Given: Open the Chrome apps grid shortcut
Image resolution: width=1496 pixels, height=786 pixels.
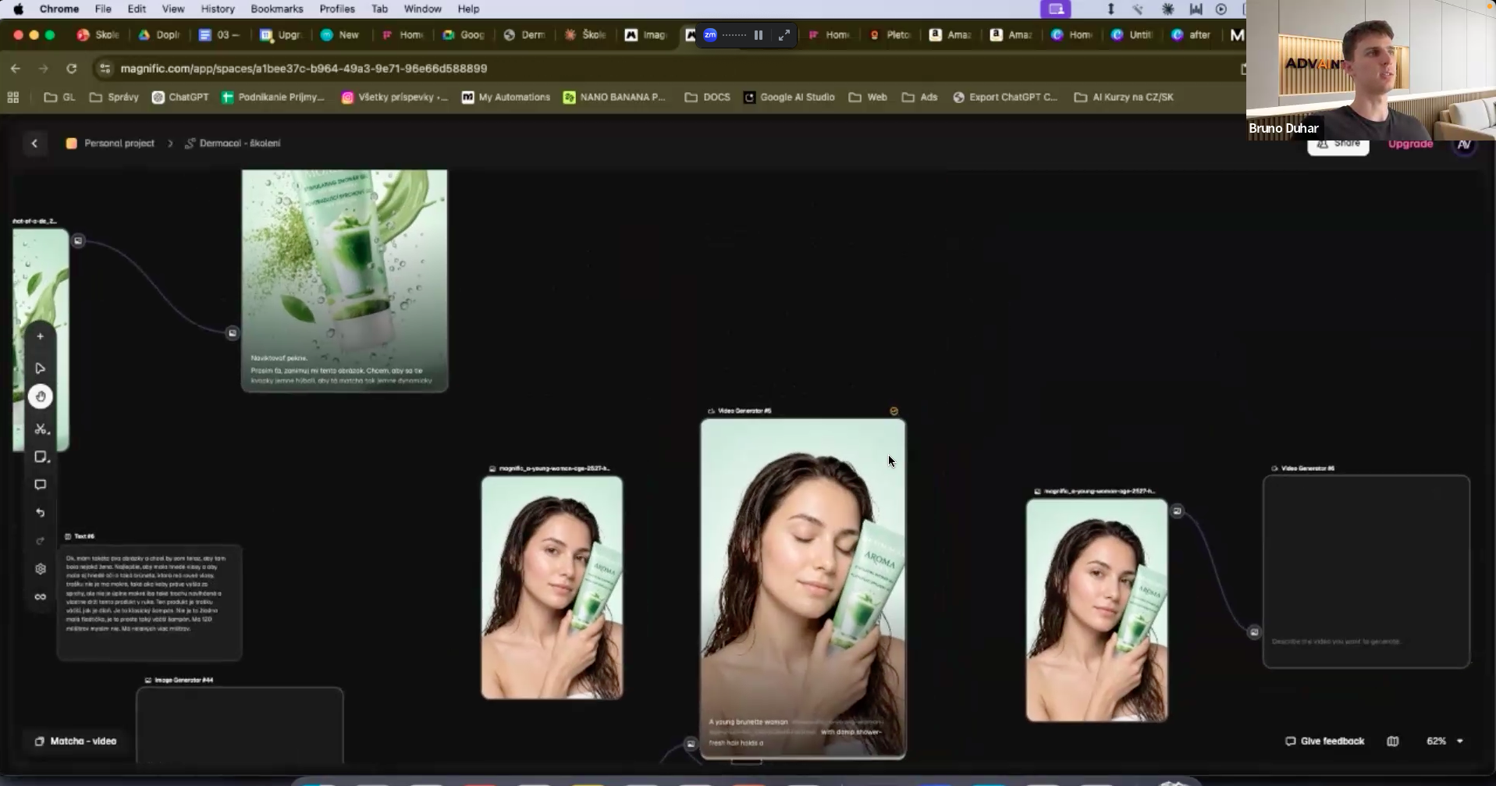Looking at the screenshot, I should click(x=13, y=98).
